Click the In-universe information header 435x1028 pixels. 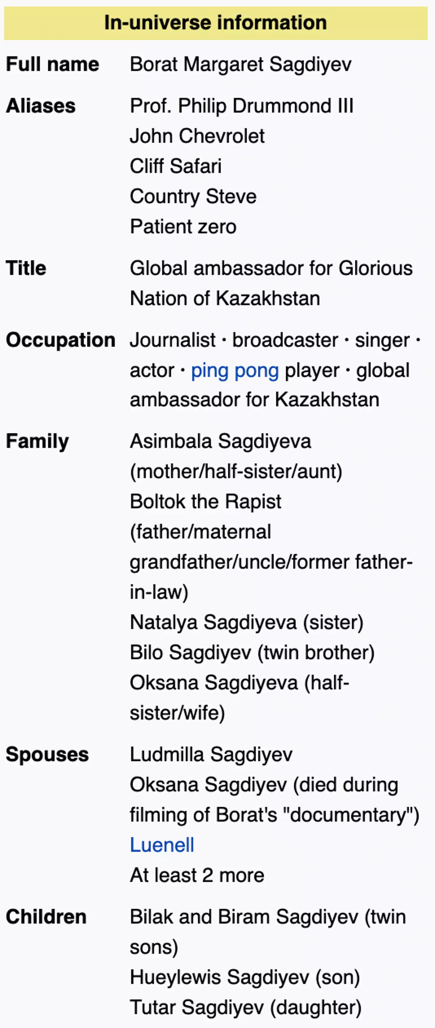[215, 23]
